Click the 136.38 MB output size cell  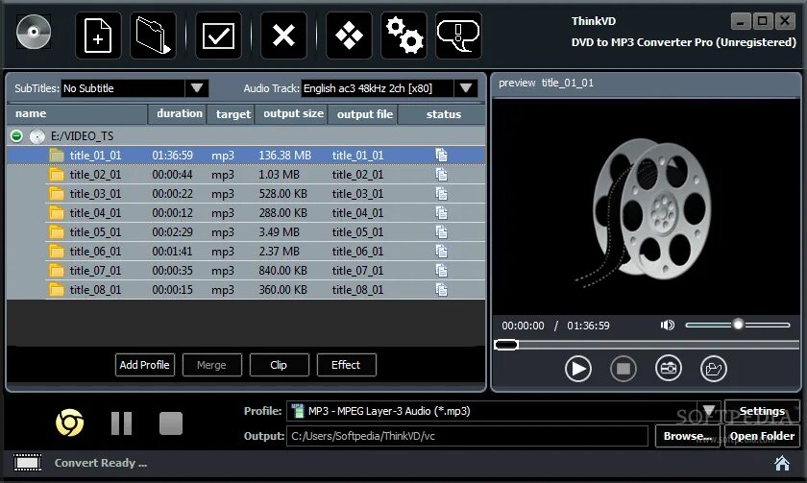pyautogui.click(x=284, y=155)
